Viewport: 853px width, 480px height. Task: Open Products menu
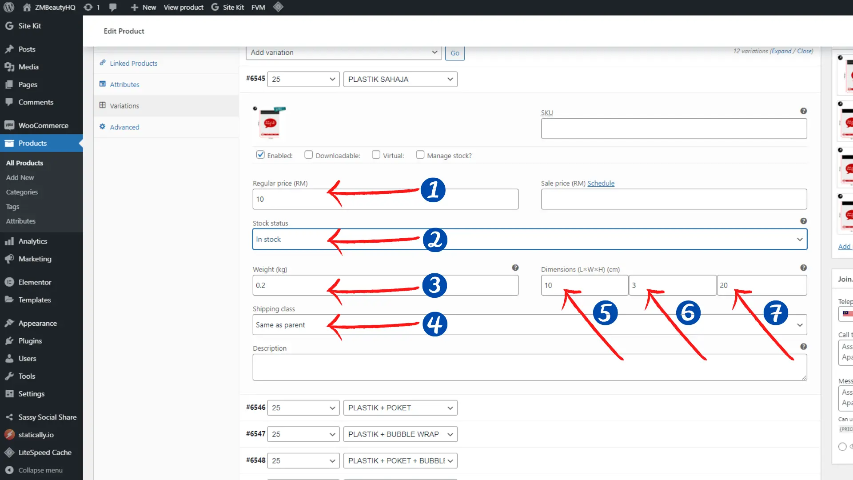[x=41, y=143]
